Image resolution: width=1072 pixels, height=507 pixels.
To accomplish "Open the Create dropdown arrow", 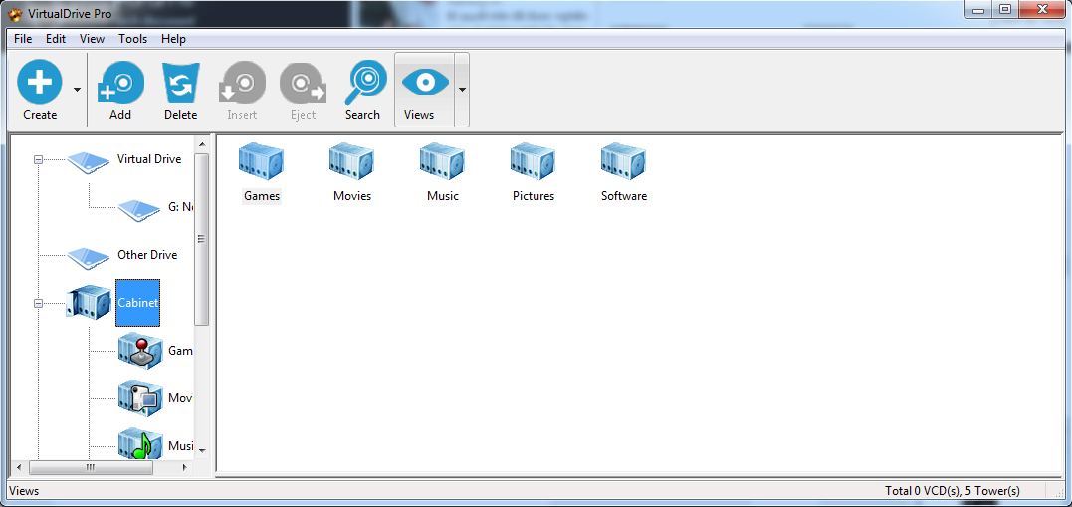I will 78,90.
